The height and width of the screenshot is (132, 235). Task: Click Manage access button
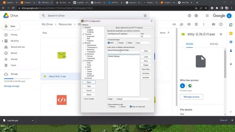point(191,97)
